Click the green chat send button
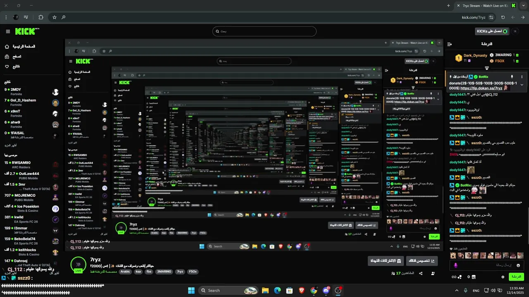This screenshot has height=297, width=529. click(516, 277)
